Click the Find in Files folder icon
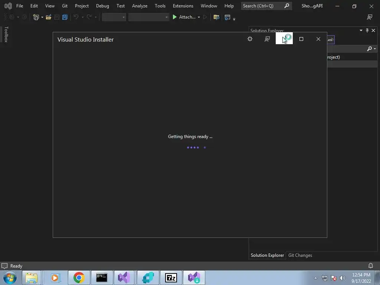 click(x=216, y=17)
